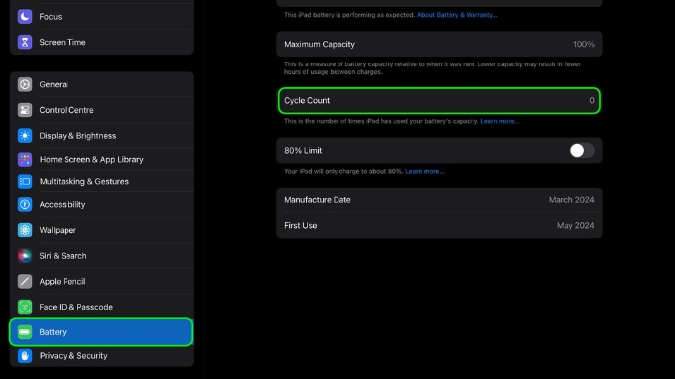
Task: Select the Cycle Count label
Action: 307,100
